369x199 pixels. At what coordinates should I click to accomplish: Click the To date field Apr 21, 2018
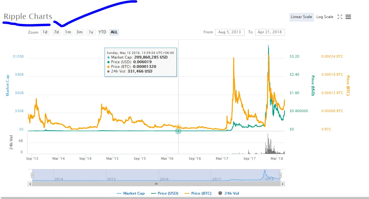point(270,32)
